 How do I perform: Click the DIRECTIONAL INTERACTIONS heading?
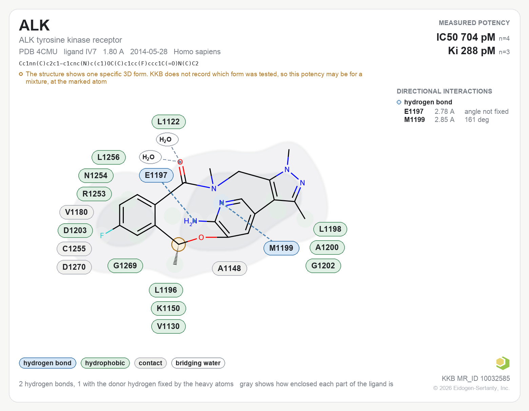tap(445, 91)
